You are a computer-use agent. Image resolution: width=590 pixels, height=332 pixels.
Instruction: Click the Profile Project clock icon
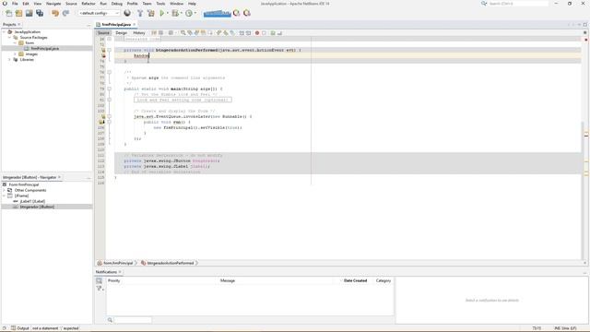[x=189, y=13]
